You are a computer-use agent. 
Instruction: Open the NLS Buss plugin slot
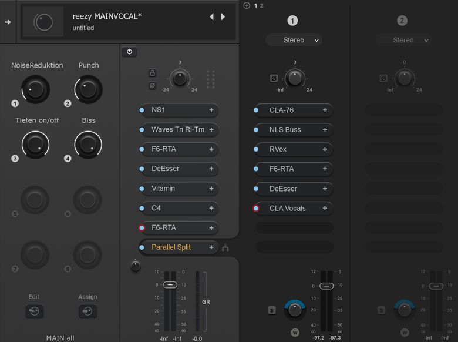293,129
